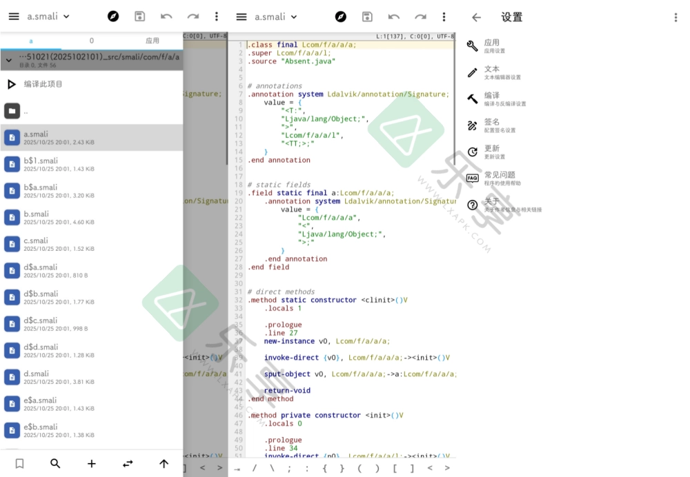
Task: Tap the save icon in the left editor toolbar
Action: coord(140,17)
